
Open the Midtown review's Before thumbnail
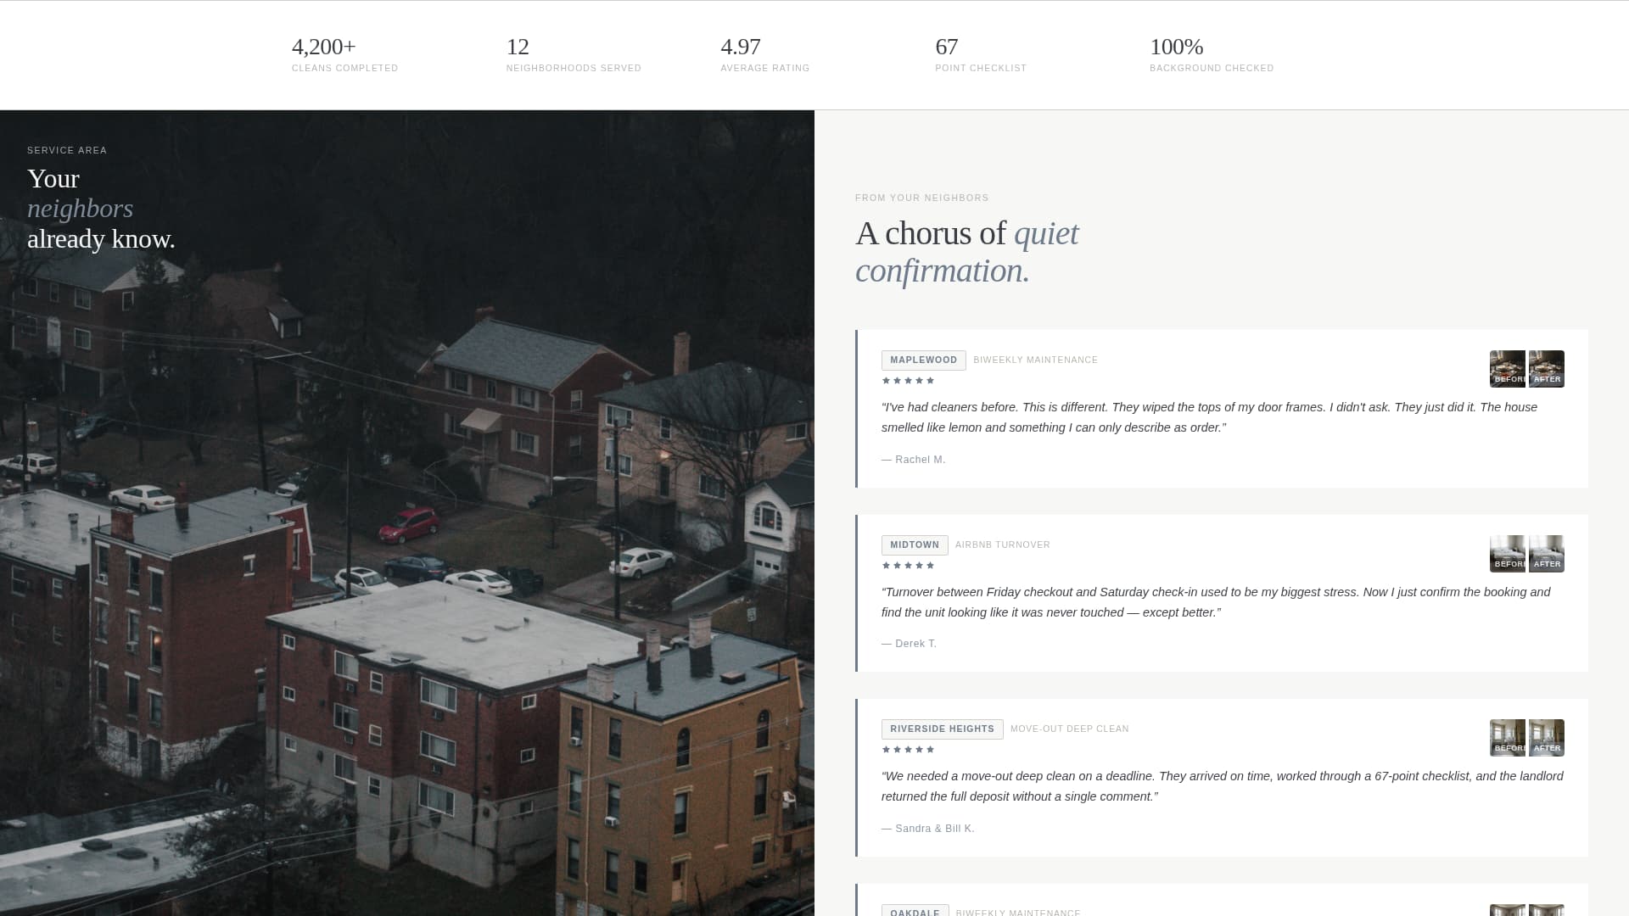(1507, 554)
